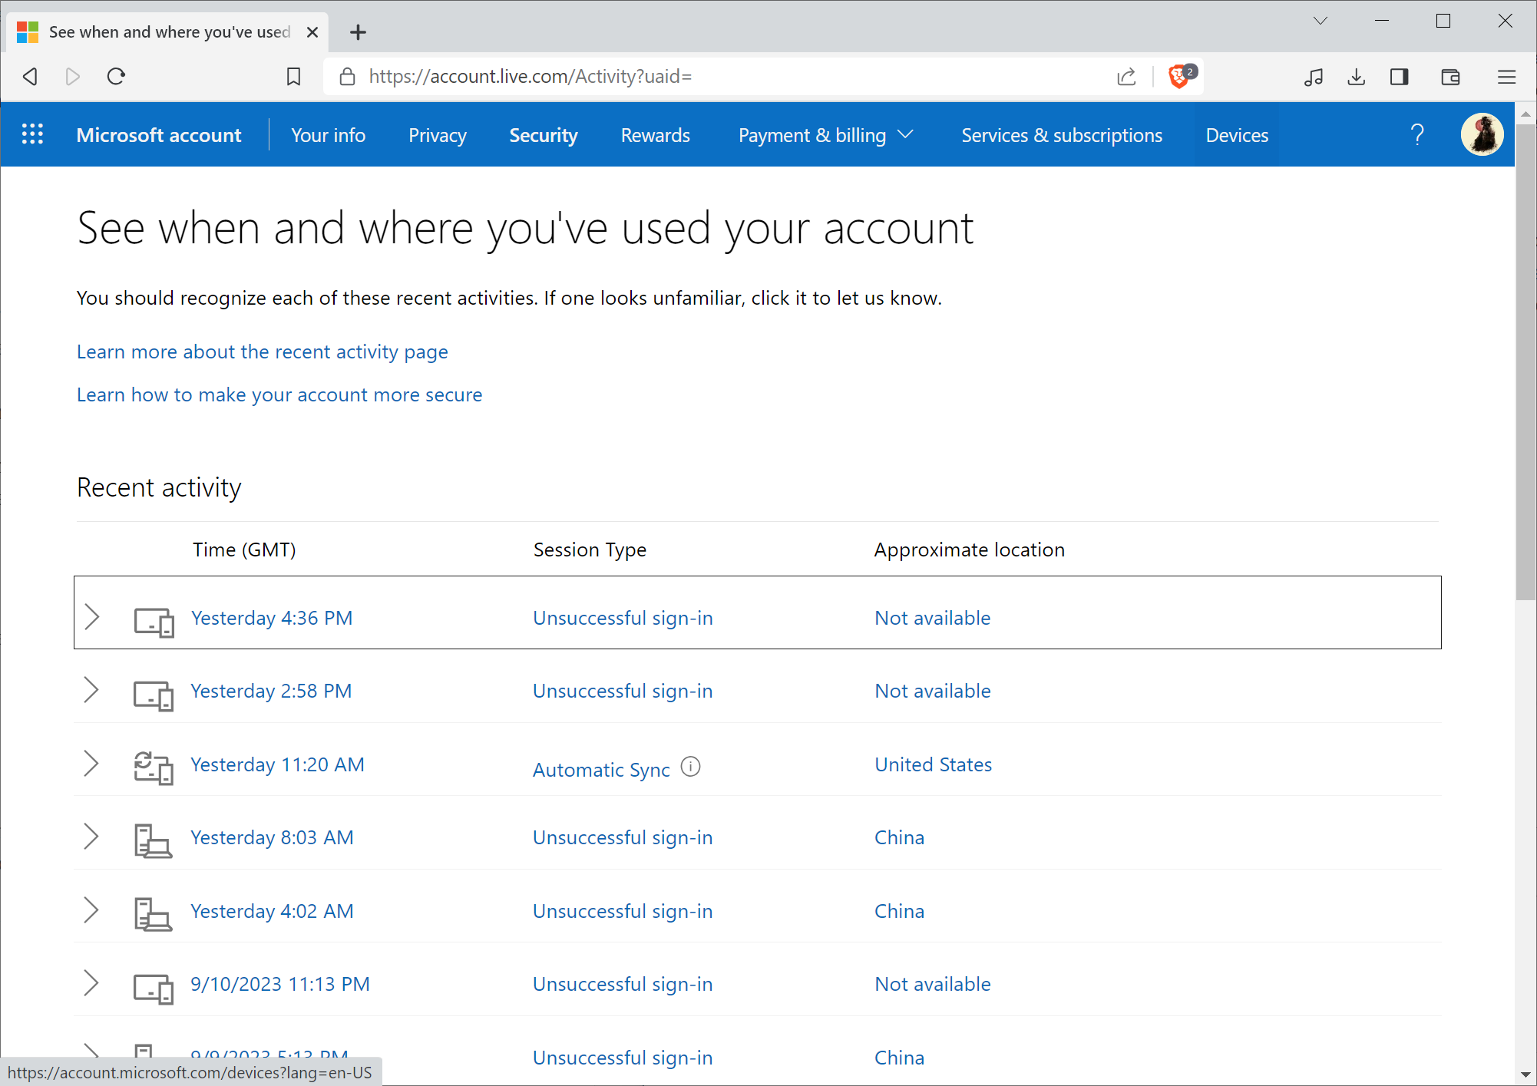Expand the Yesterday 4:36 PM activity row

point(92,616)
